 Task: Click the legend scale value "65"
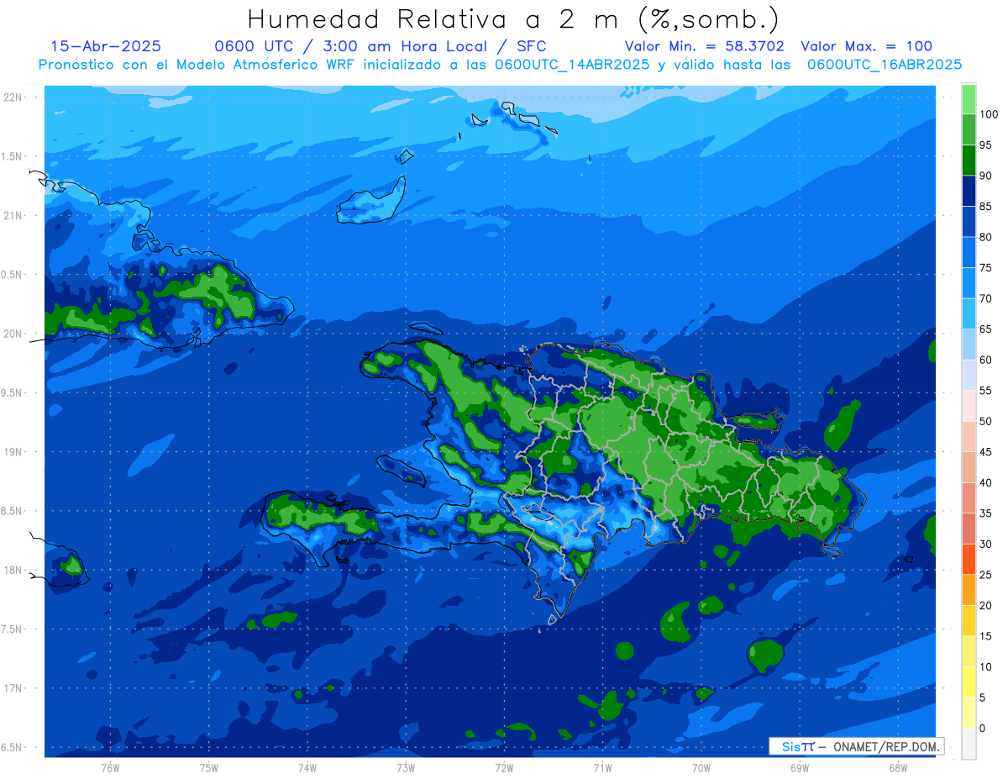pyautogui.click(x=985, y=329)
